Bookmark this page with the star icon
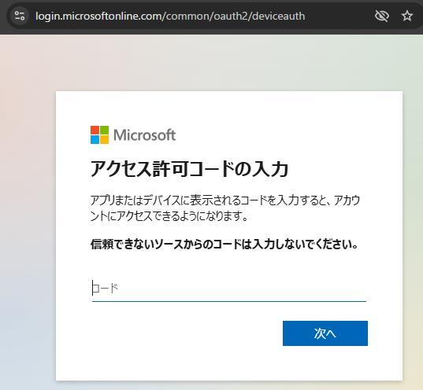The width and height of the screenshot is (423, 390). (407, 16)
